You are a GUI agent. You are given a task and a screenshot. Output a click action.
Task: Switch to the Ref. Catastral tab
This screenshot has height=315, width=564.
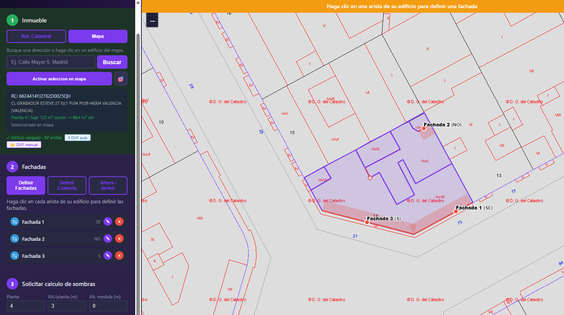[36, 36]
